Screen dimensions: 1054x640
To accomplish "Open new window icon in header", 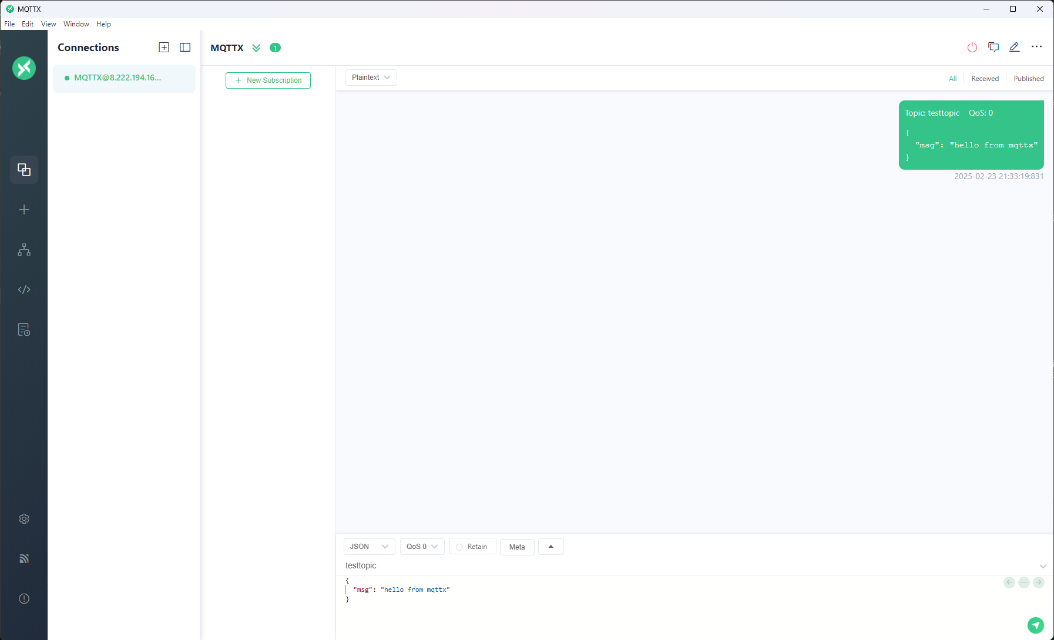I will click(x=993, y=47).
